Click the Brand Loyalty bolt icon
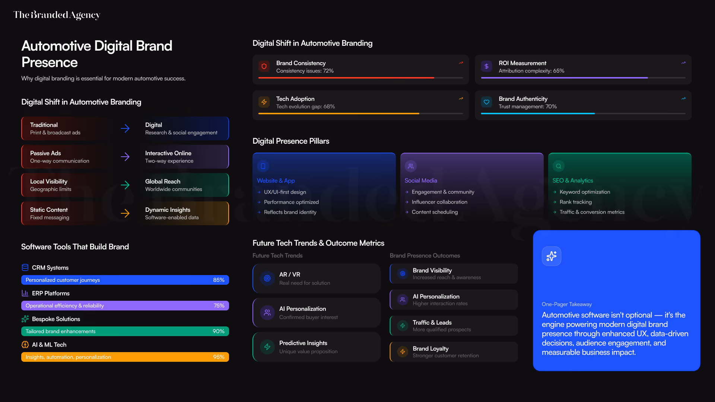The image size is (715, 402). click(403, 352)
